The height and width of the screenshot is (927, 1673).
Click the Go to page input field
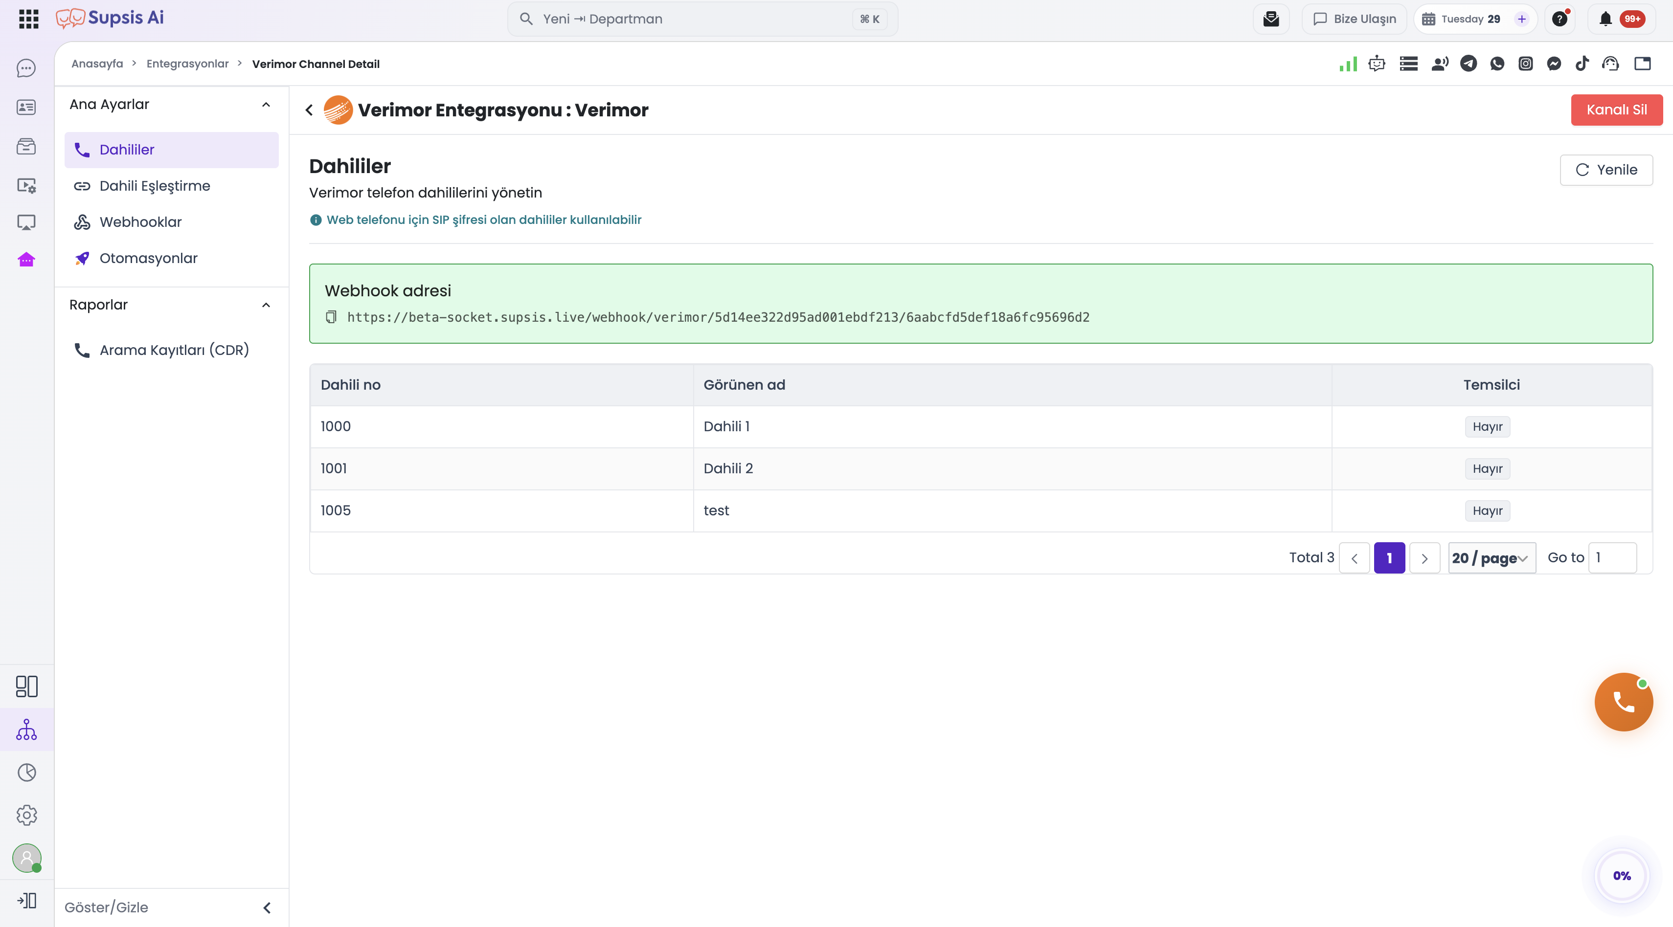[1612, 558]
